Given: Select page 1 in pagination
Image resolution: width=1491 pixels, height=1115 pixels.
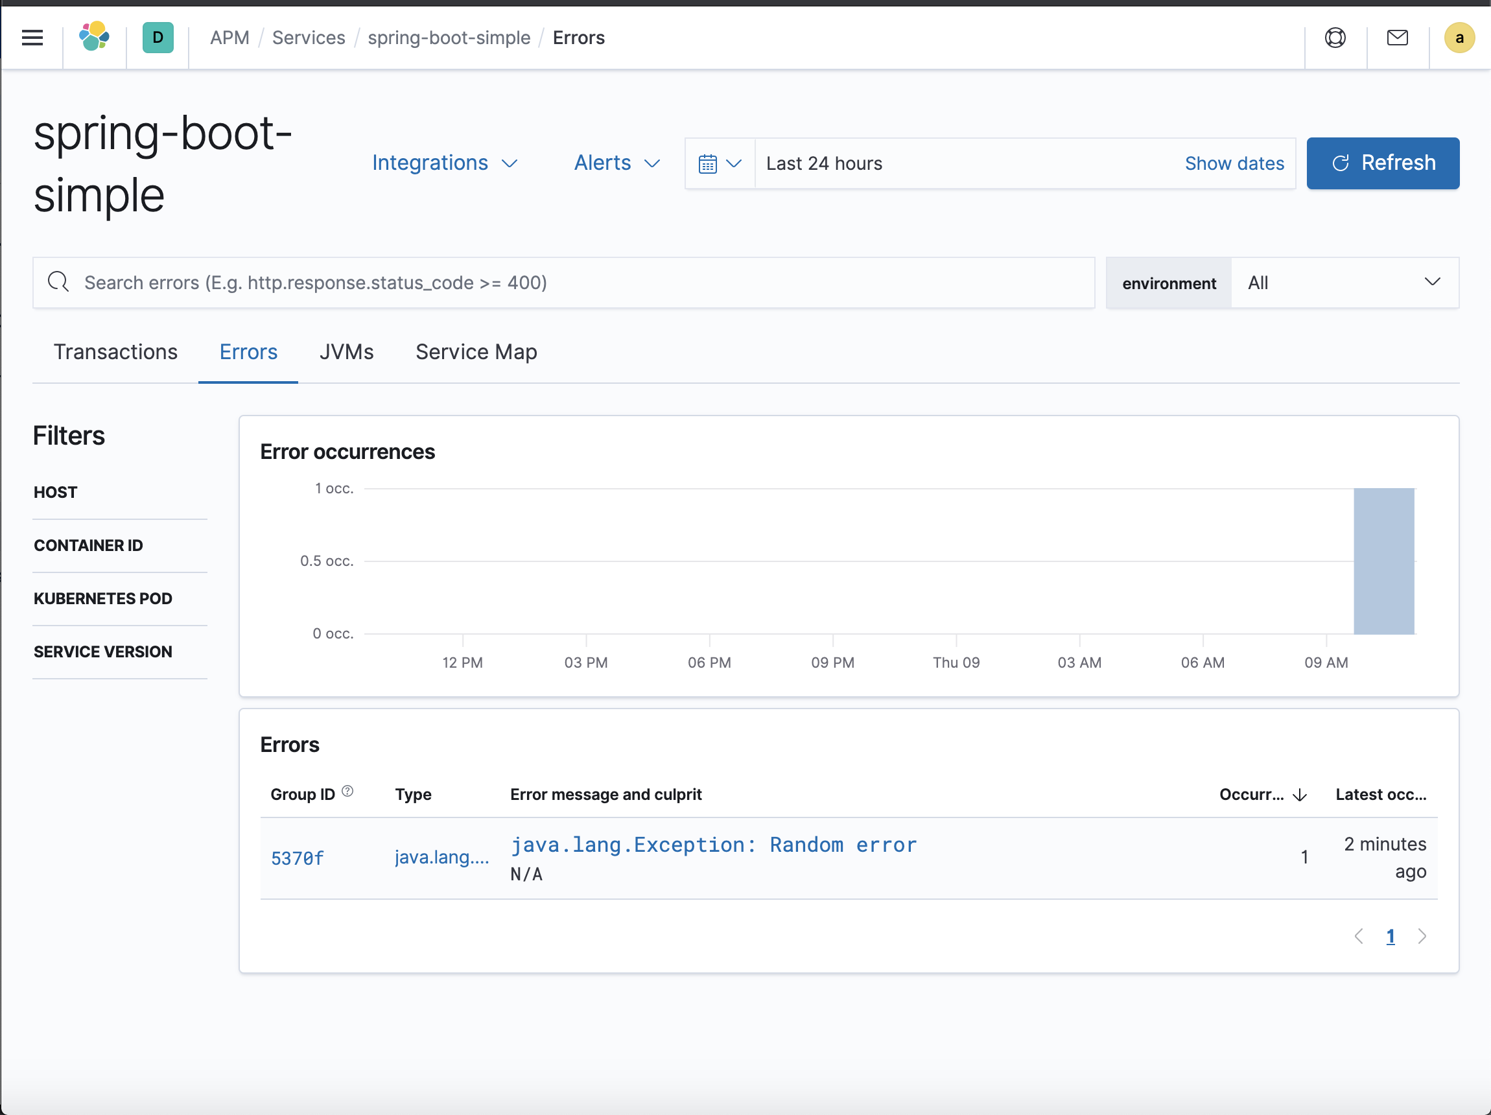Looking at the screenshot, I should tap(1391, 936).
